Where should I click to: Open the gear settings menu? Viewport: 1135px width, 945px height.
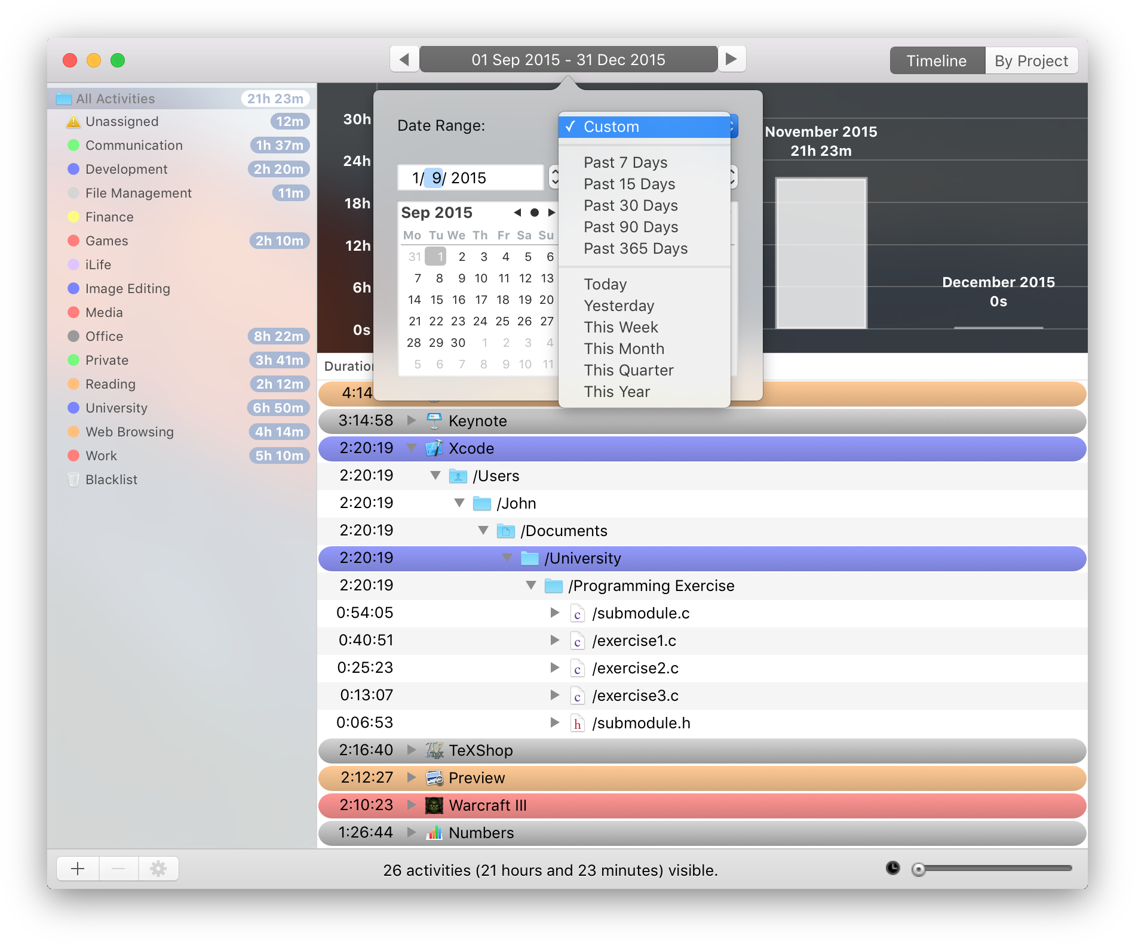coord(158,869)
